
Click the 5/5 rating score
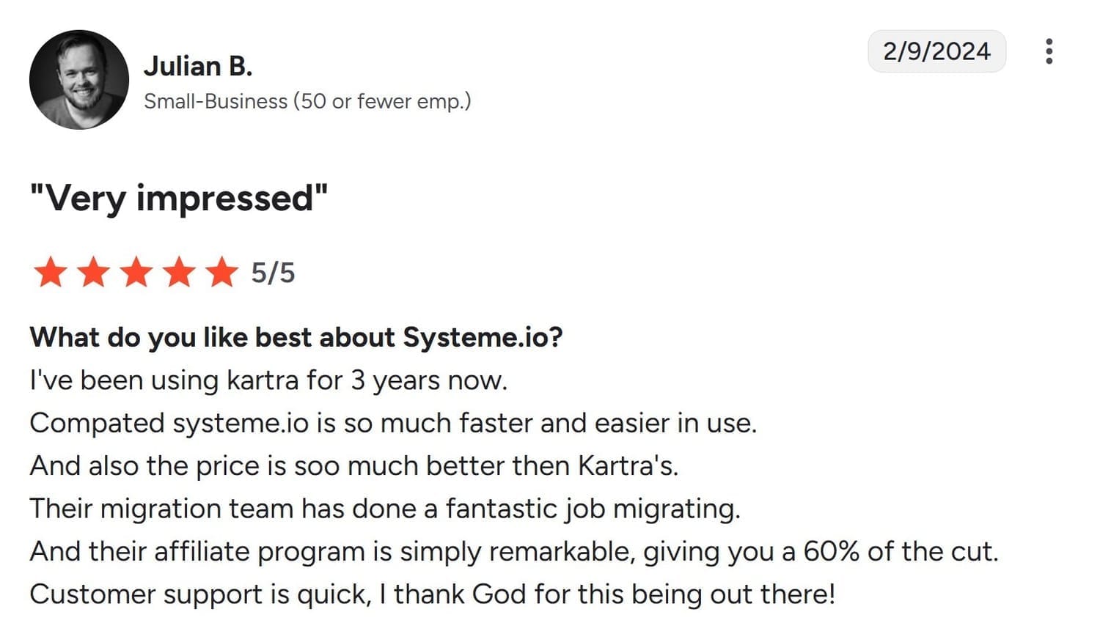tap(273, 273)
